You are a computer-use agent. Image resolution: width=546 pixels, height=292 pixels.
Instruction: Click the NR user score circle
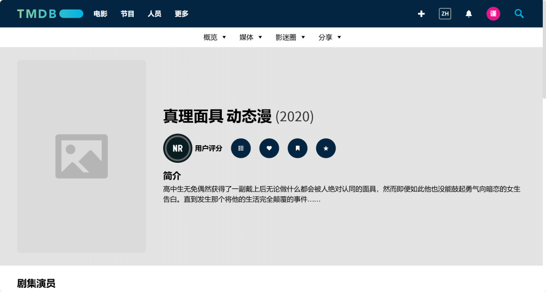tap(178, 148)
